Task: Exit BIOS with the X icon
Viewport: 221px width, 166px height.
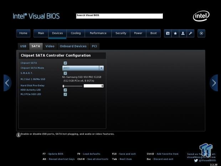Action: (201, 33)
